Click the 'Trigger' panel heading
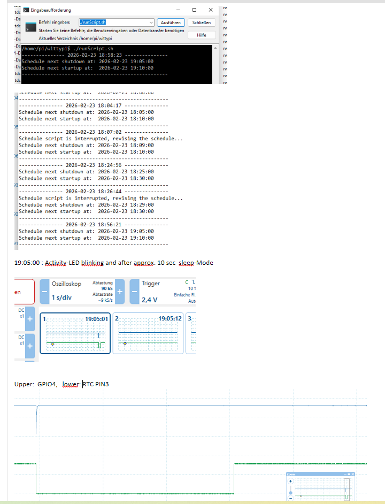 point(151,283)
